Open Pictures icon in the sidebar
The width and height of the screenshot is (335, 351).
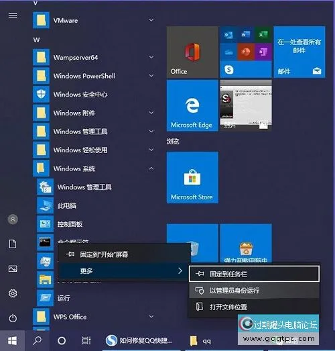click(13, 268)
